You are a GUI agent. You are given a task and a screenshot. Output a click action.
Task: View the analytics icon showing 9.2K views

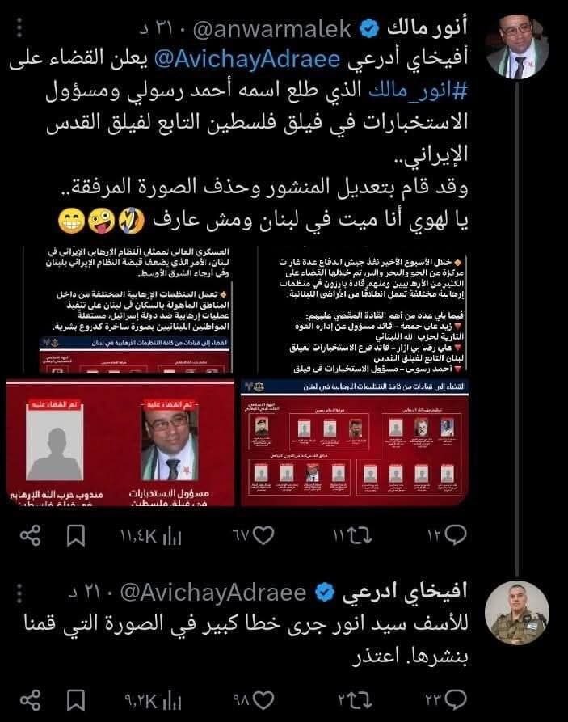point(172,701)
